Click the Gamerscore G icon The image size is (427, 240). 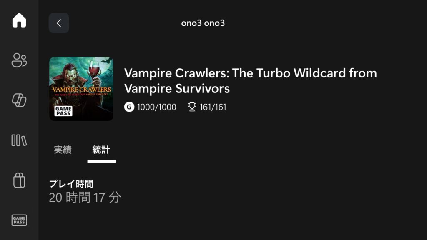129,107
